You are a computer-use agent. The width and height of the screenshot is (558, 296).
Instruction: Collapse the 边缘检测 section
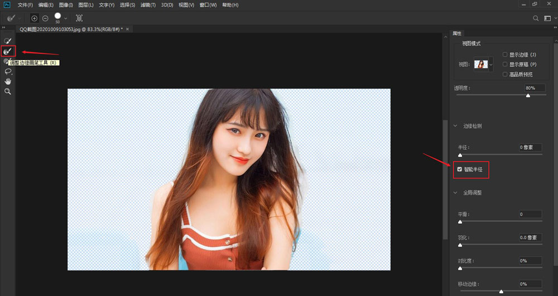click(x=455, y=126)
